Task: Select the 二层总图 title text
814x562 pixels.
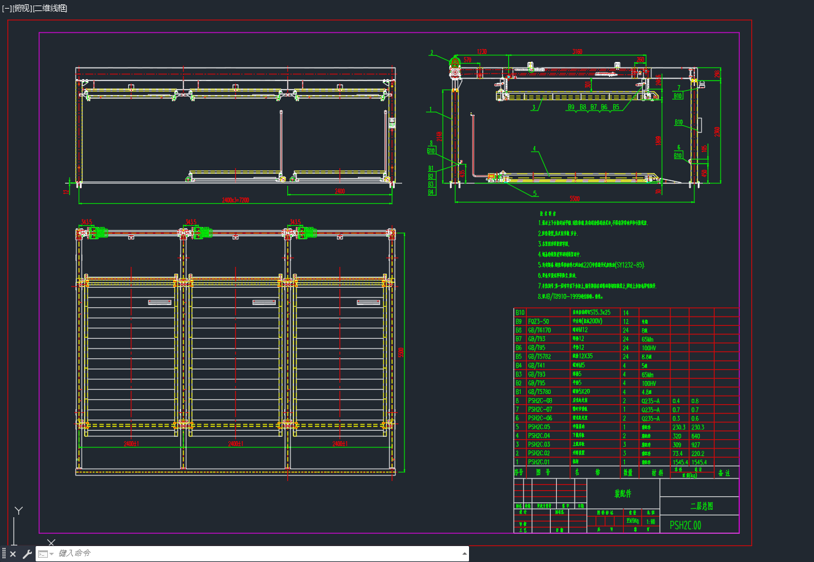Action: [x=701, y=506]
